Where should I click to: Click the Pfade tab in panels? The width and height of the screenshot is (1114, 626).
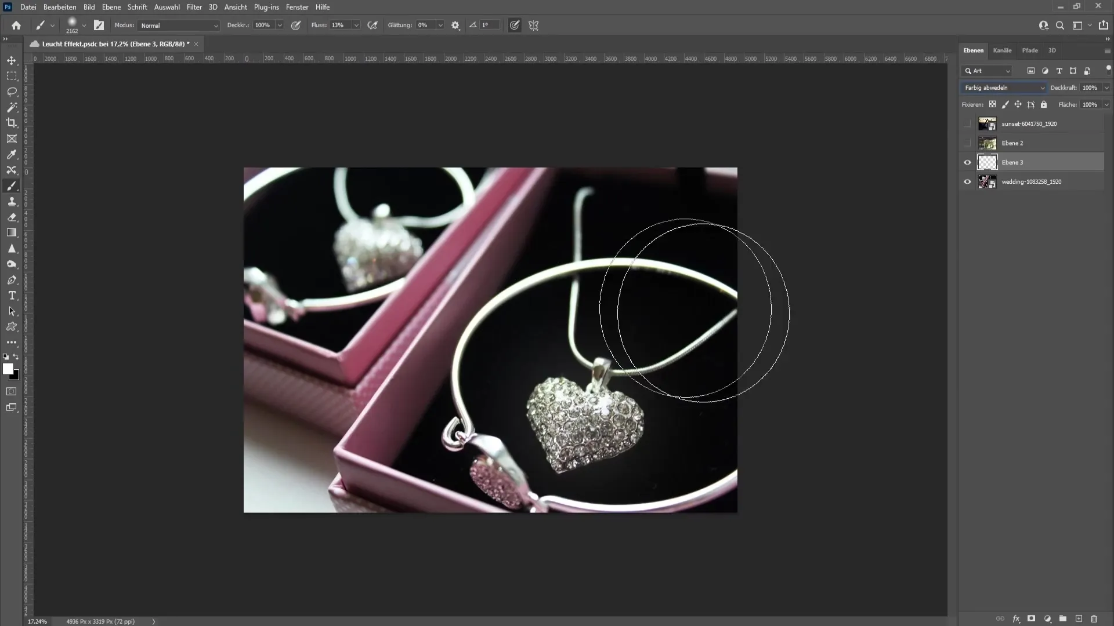pyautogui.click(x=1030, y=50)
